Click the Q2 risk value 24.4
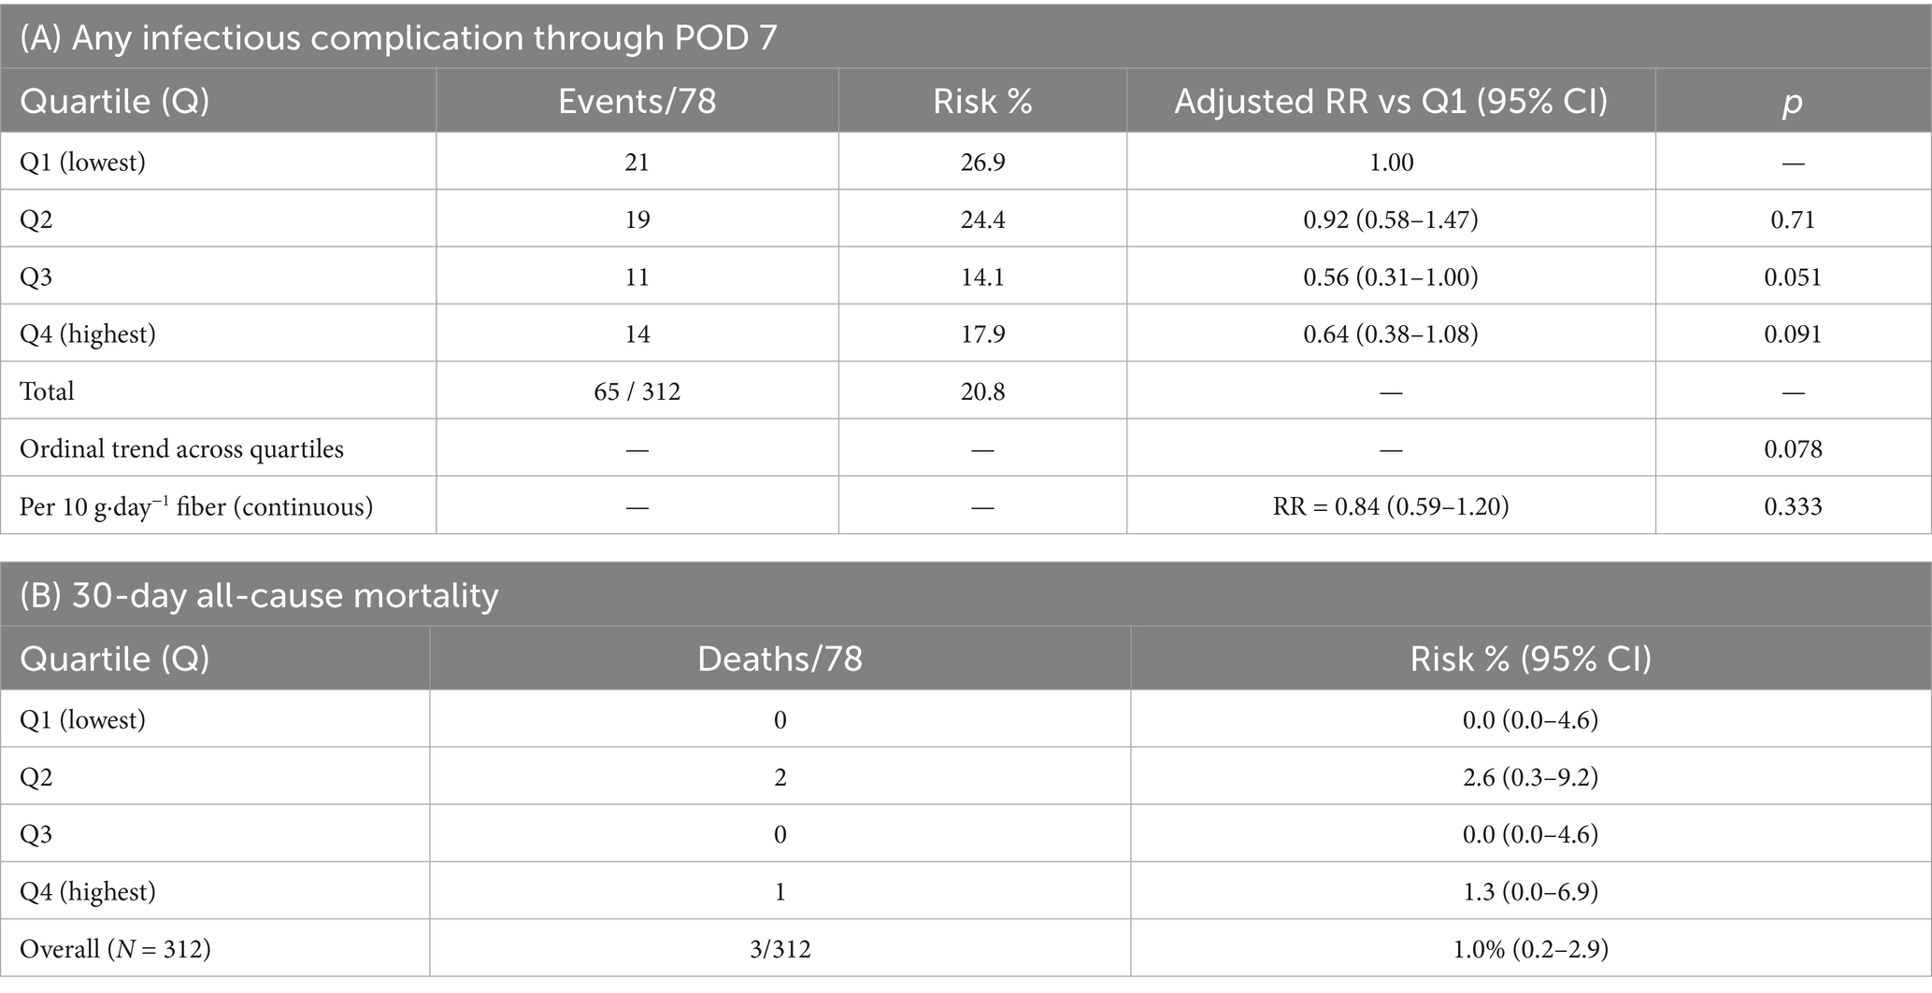This screenshot has width=1932, height=993. (982, 220)
